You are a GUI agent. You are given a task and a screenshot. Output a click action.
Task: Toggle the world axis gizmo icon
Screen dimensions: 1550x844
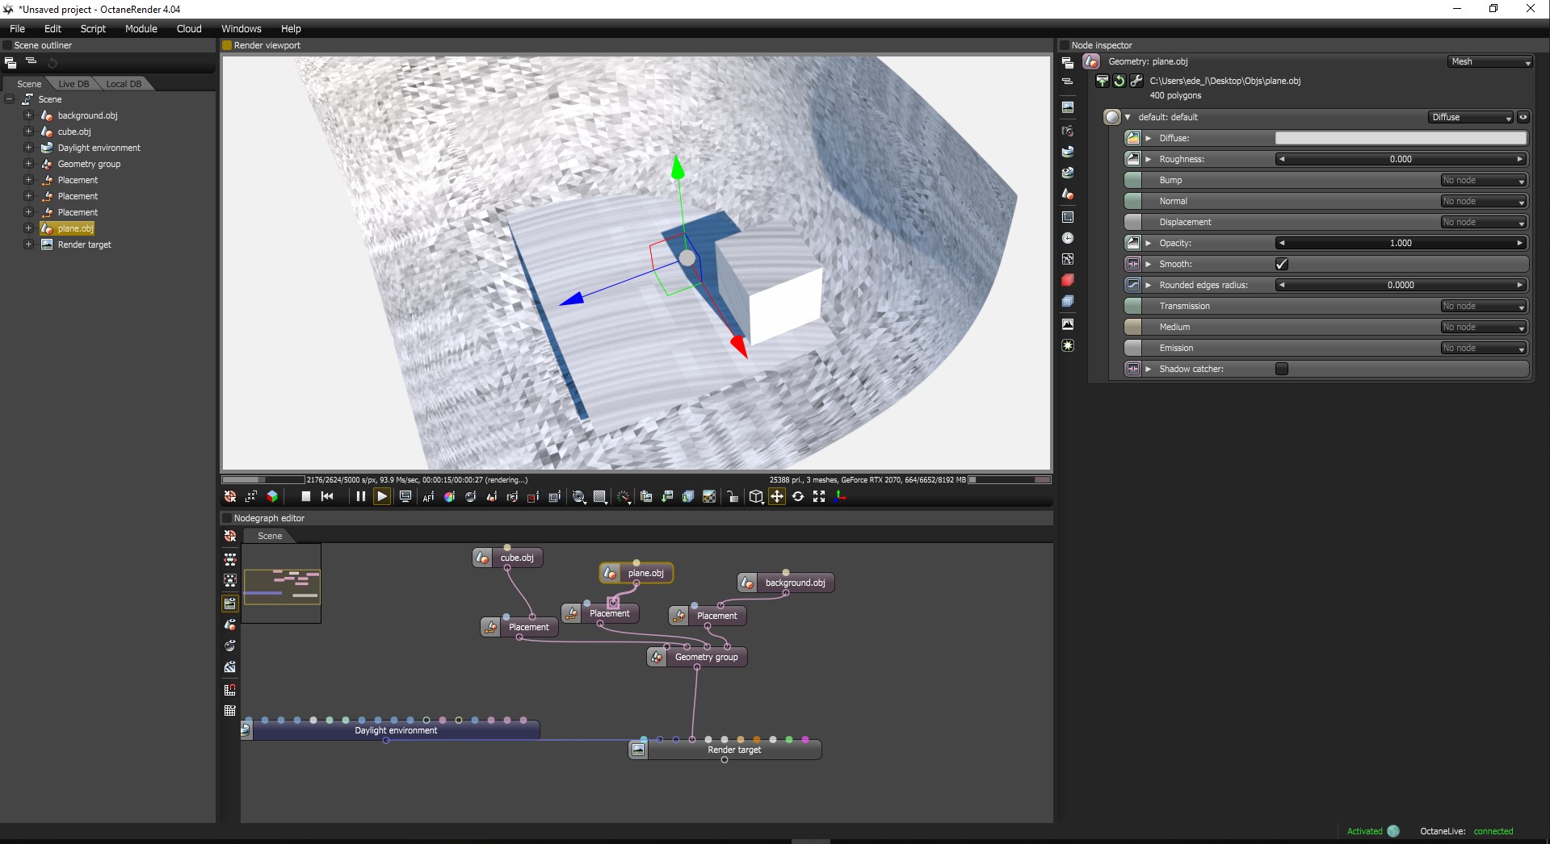(840, 497)
